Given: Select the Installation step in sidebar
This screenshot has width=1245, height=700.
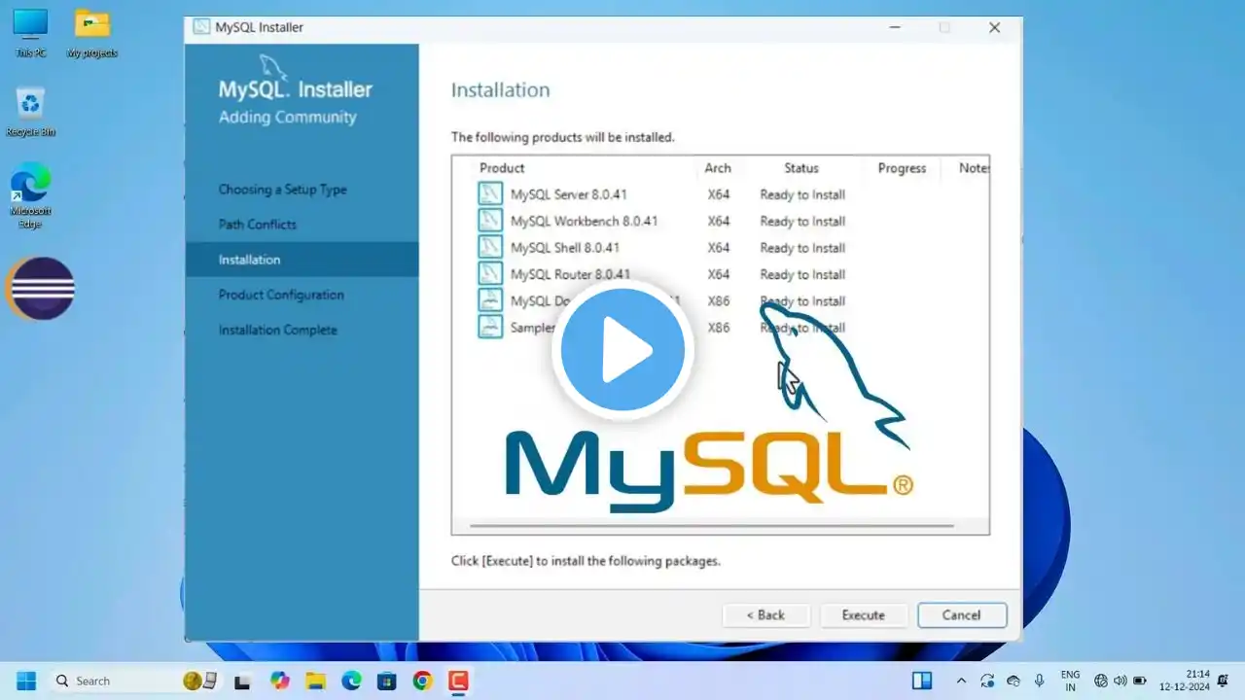Looking at the screenshot, I should click(x=302, y=260).
